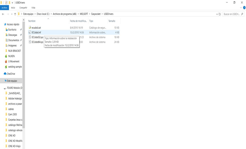
Task: Open Descargas in quick access
Action: click(x=13, y=35)
